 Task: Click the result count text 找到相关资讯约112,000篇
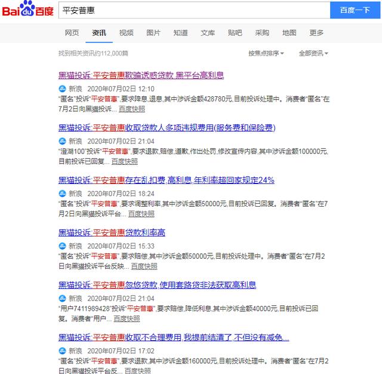click(x=93, y=53)
